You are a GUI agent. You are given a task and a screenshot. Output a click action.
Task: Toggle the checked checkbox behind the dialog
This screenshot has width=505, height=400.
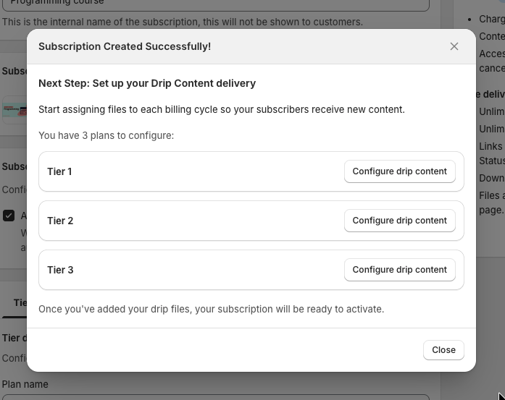coord(9,216)
